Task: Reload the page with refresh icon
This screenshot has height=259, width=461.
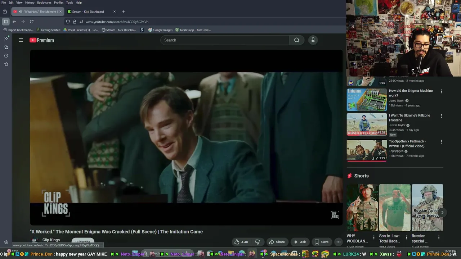Action: point(32,22)
